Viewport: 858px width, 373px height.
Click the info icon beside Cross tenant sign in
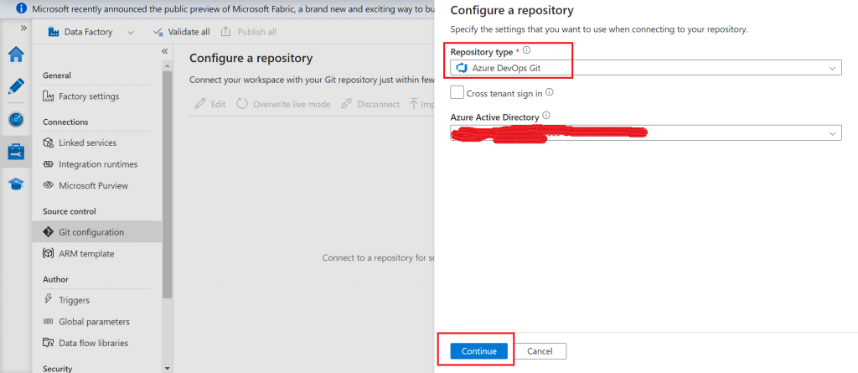(x=550, y=93)
